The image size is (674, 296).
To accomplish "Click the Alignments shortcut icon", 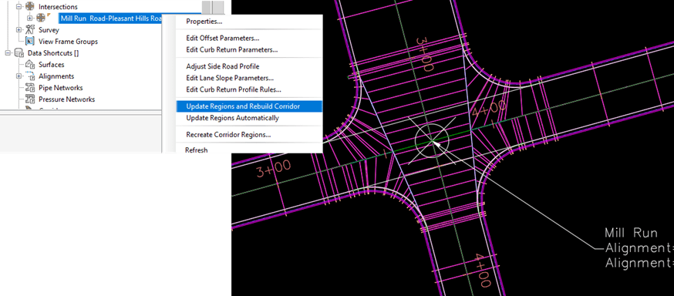I will coord(30,76).
